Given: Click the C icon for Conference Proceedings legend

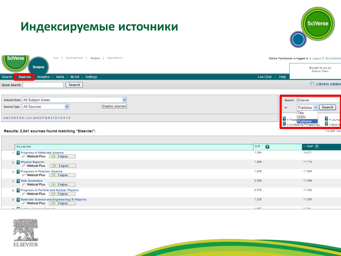Looking at the screenshot, I should click(x=284, y=124).
